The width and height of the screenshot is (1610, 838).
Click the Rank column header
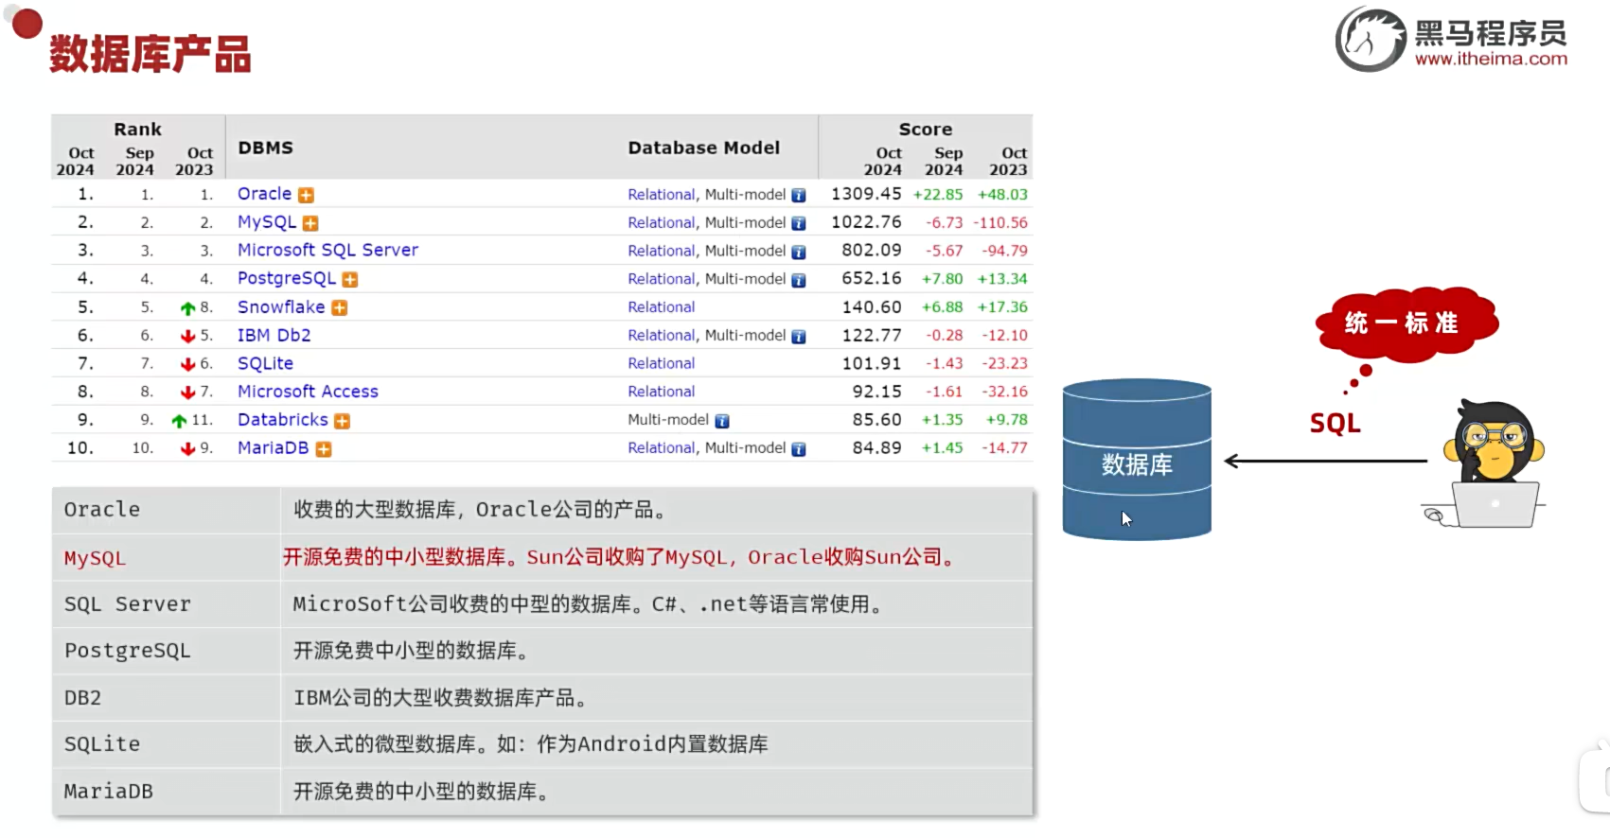(x=138, y=130)
